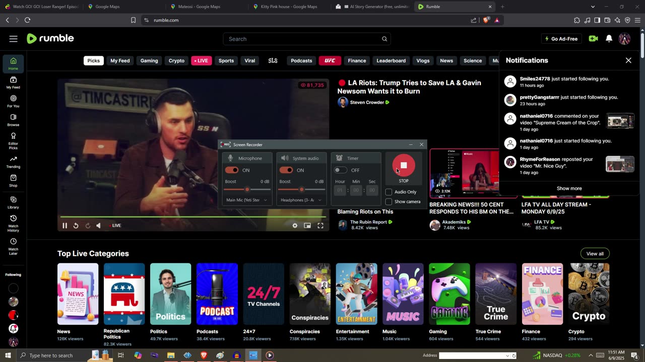Image resolution: width=645 pixels, height=362 pixels.
Task: Open the Rumble logo home link
Action: pyautogui.click(x=50, y=39)
